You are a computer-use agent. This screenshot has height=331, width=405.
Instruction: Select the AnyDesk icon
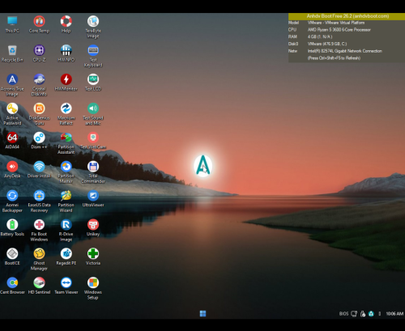[12, 170]
